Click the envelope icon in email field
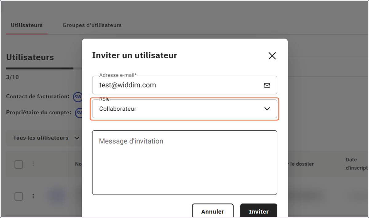Viewport: 369px width, 218px height. click(267, 85)
